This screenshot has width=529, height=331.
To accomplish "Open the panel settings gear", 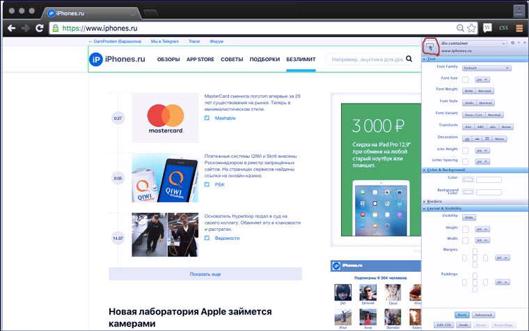I will pos(512,43).
